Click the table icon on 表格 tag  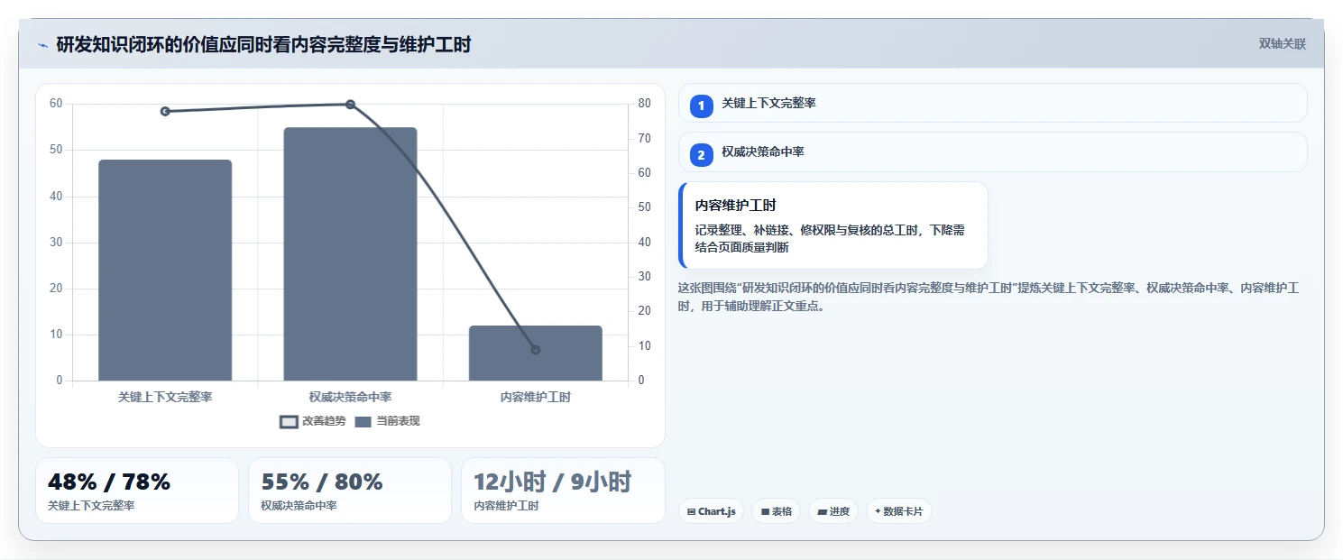(x=765, y=511)
